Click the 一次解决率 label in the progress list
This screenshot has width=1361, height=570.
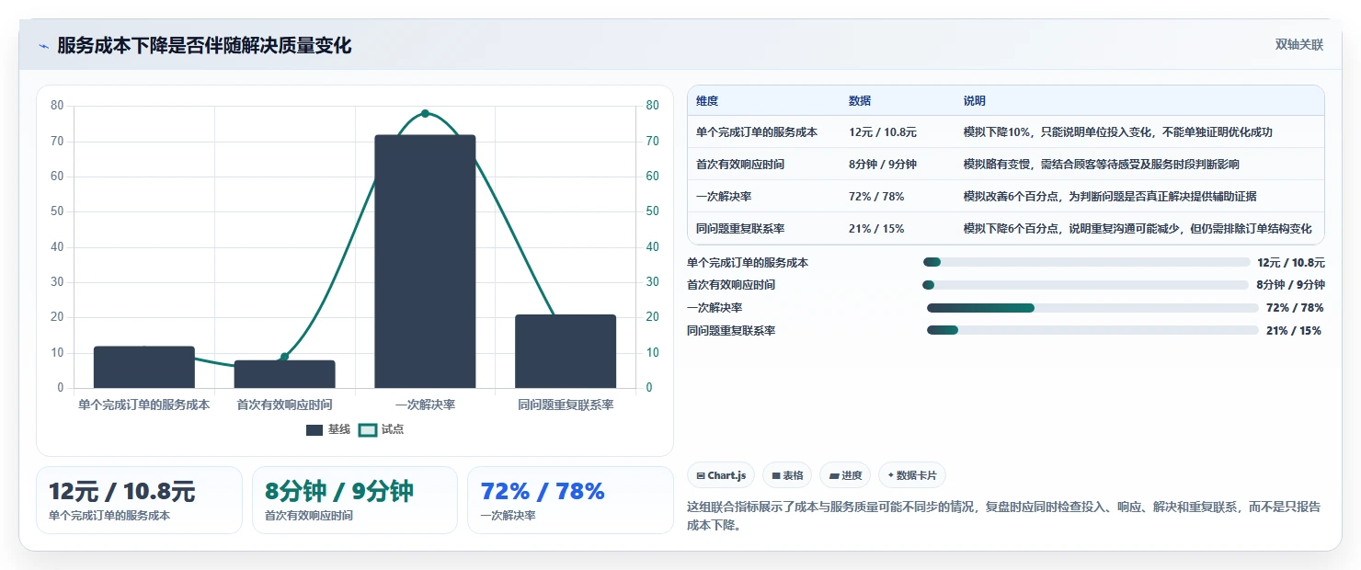715,308
